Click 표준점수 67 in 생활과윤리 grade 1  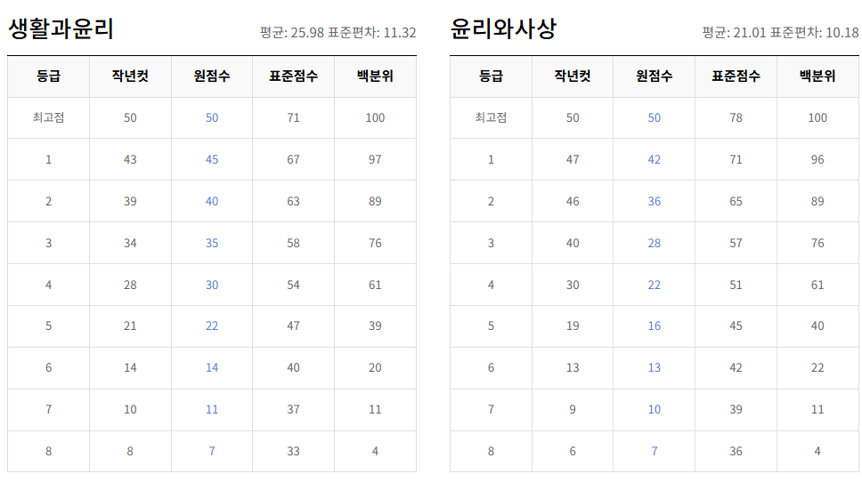pos(294,159)
